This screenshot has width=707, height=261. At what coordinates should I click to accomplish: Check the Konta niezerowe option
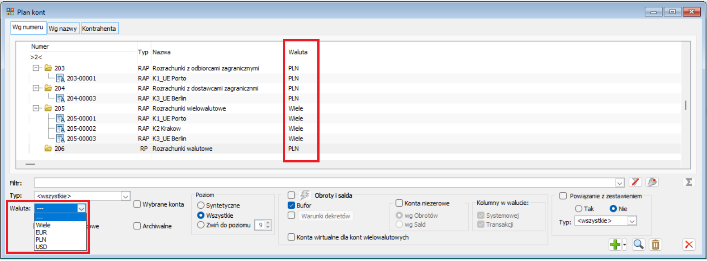(x=399, y=203)
